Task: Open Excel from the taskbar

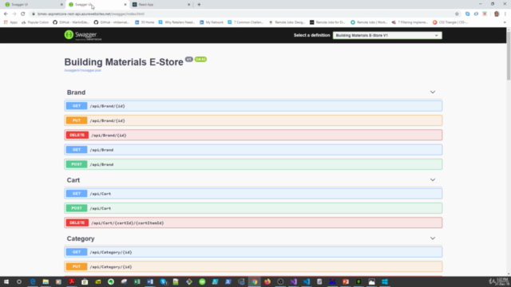Action: [137, 281]
